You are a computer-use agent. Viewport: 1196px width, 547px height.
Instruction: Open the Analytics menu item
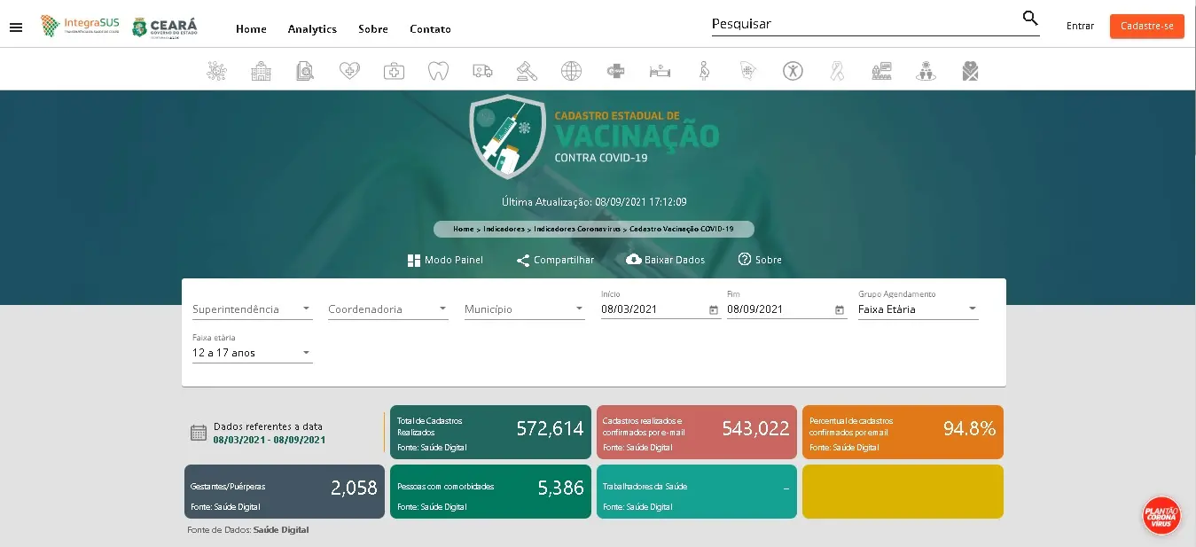tap(312, 29)
